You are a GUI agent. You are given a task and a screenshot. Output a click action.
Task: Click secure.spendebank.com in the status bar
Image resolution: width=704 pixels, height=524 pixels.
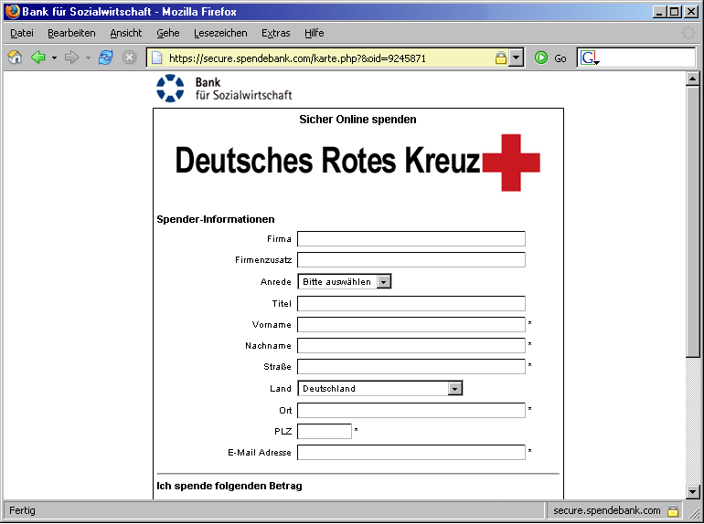tap(606, 510)
